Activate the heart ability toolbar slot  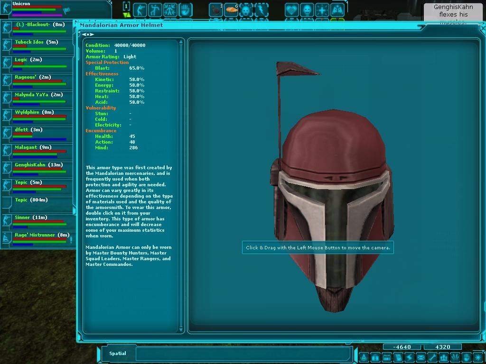[x=292, y=10]
